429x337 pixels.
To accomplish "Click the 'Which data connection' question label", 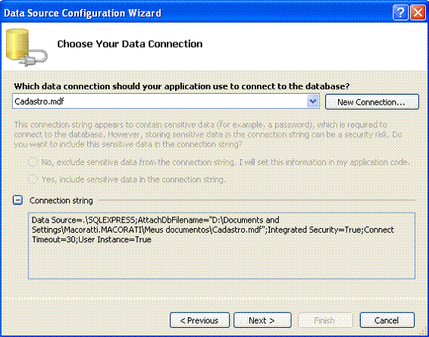I will [x=182, y=86].
